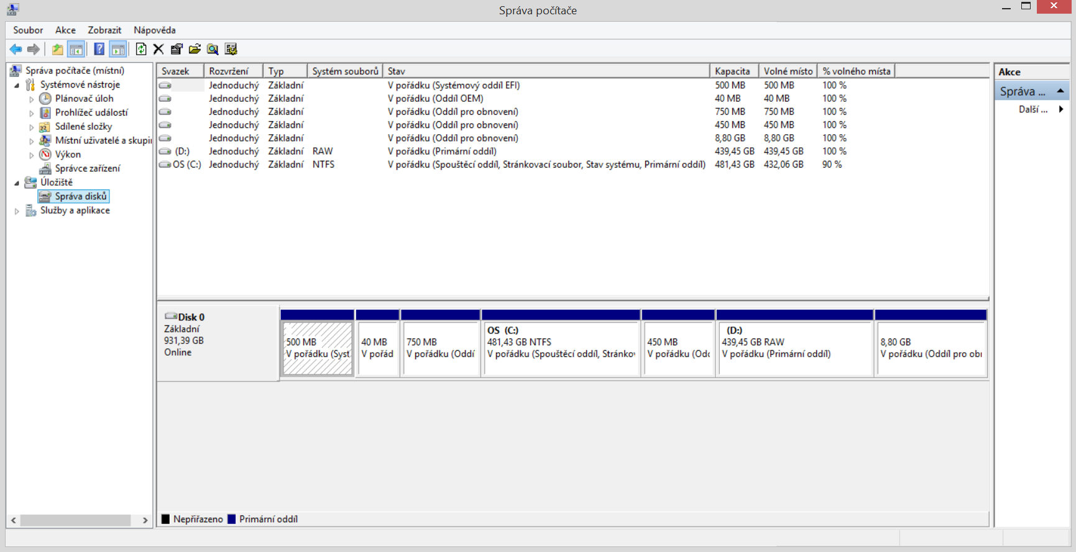
Task: Sort by the Systém souborů column header
Action: [x=345, y=71]
